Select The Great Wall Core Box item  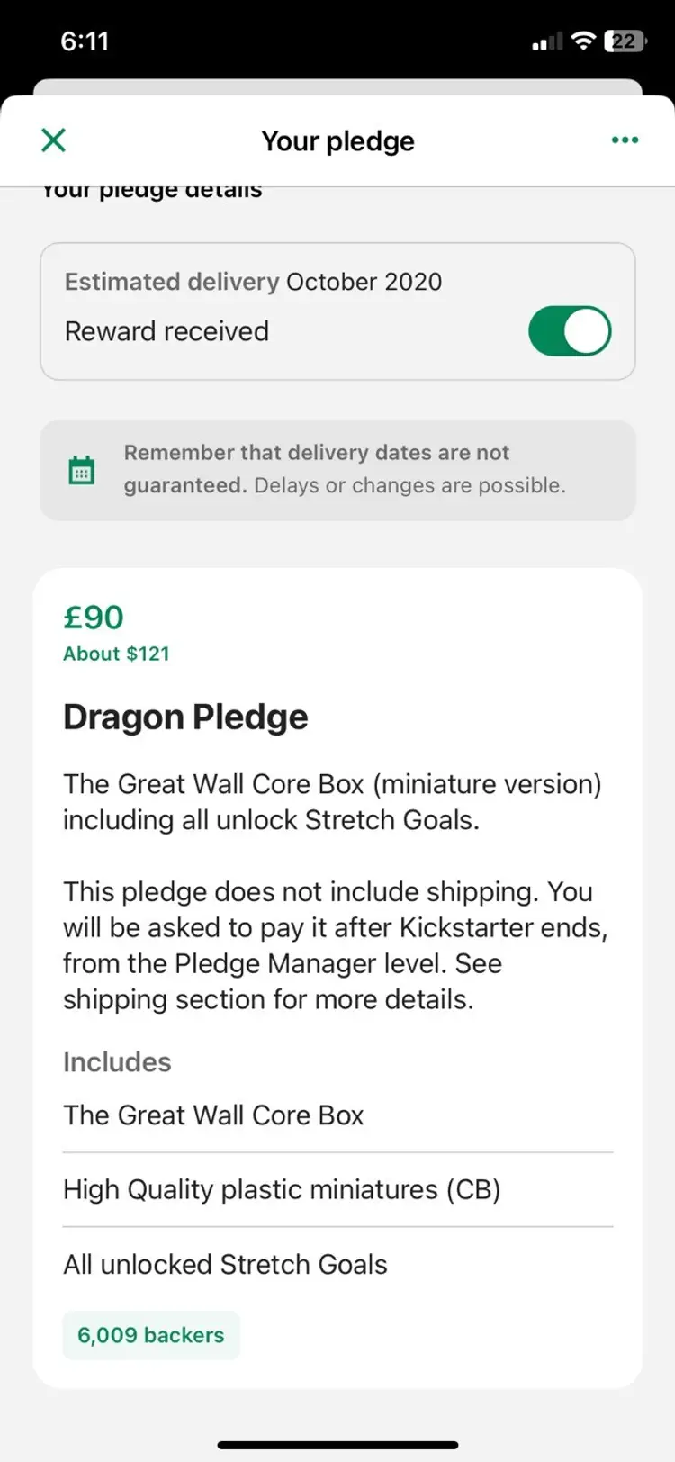213,1115
